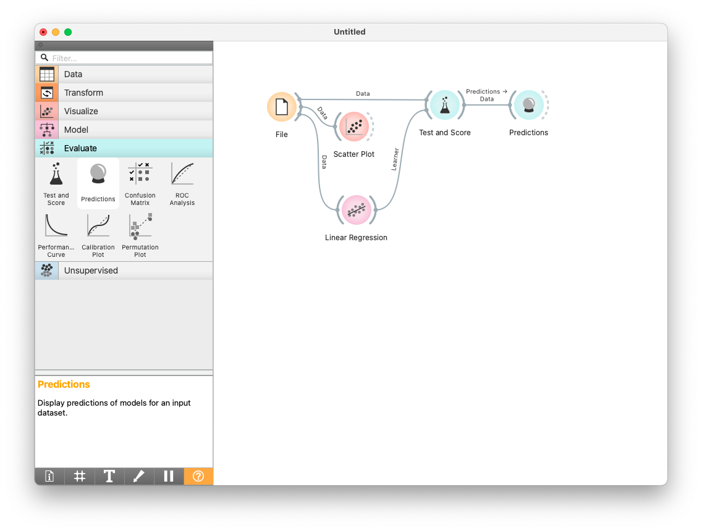Image resolution: width=702 pixels, height=531 pixels.
Task: Click the Data category table icon
Action: pyautogui.click(x=46, y=74)
